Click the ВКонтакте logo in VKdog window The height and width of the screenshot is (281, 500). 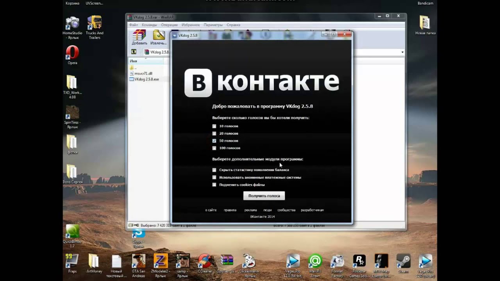point(261,82)
